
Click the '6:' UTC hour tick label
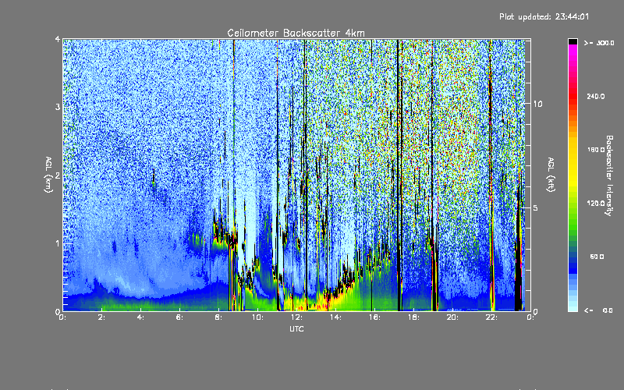[x=179, y=317]
